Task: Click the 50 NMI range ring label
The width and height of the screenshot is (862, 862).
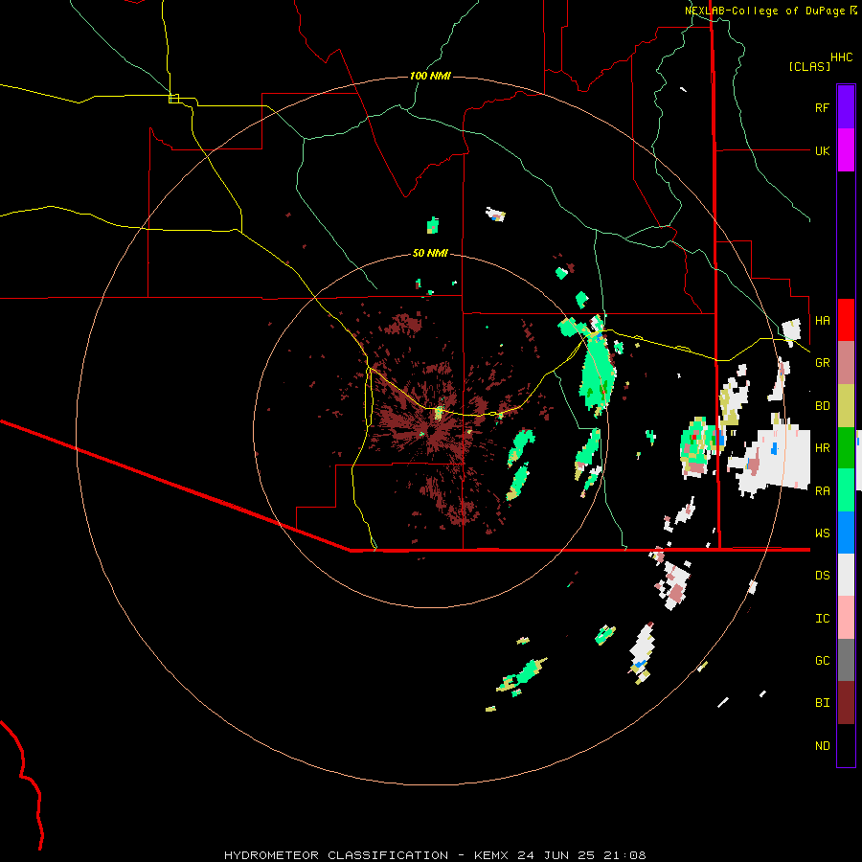Action: coord(430,253)
